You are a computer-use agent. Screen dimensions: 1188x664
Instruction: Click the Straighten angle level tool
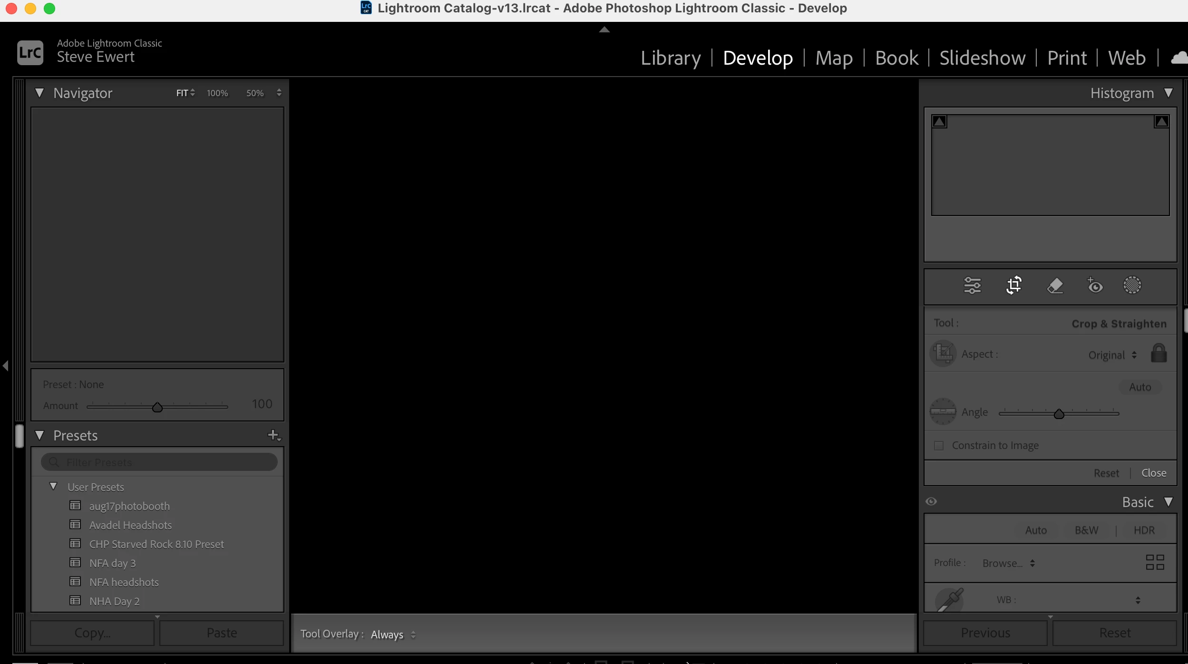pos(943,411)
